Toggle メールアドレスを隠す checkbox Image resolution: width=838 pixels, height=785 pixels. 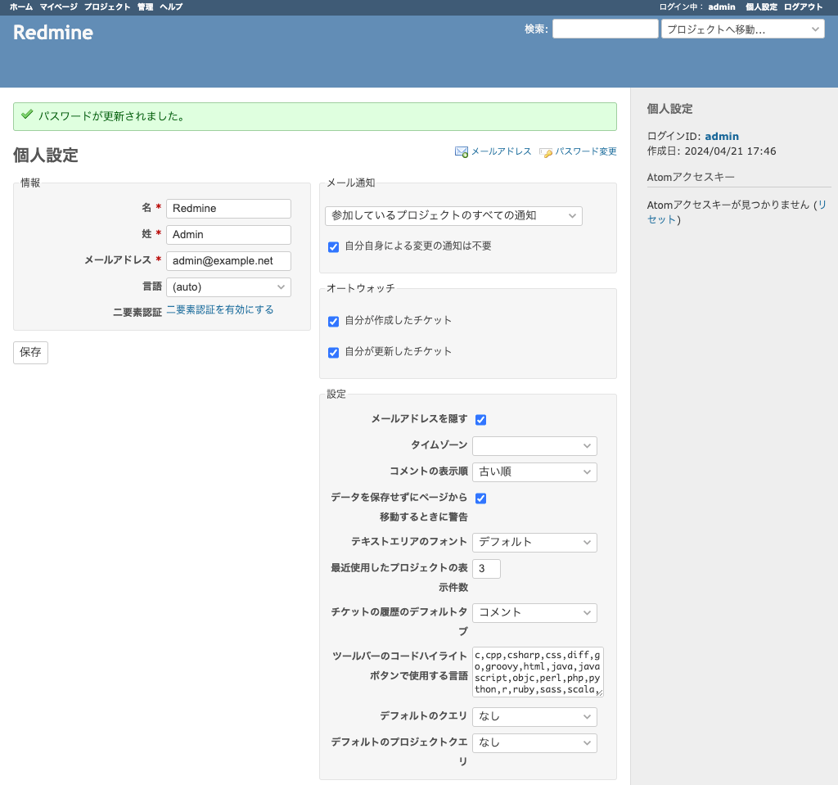pos(481,420)
